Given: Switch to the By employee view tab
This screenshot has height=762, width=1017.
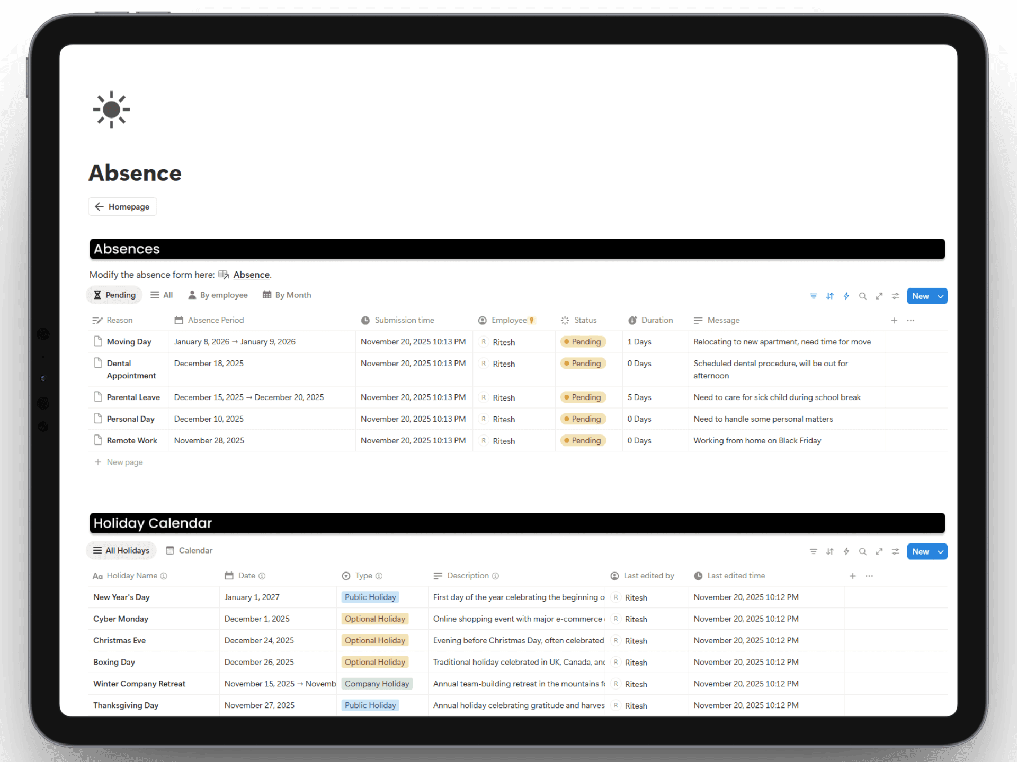Looking at the screenshot, I should tap(218, 295).
